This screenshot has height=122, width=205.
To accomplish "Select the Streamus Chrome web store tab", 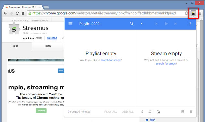I will point(22,7).
